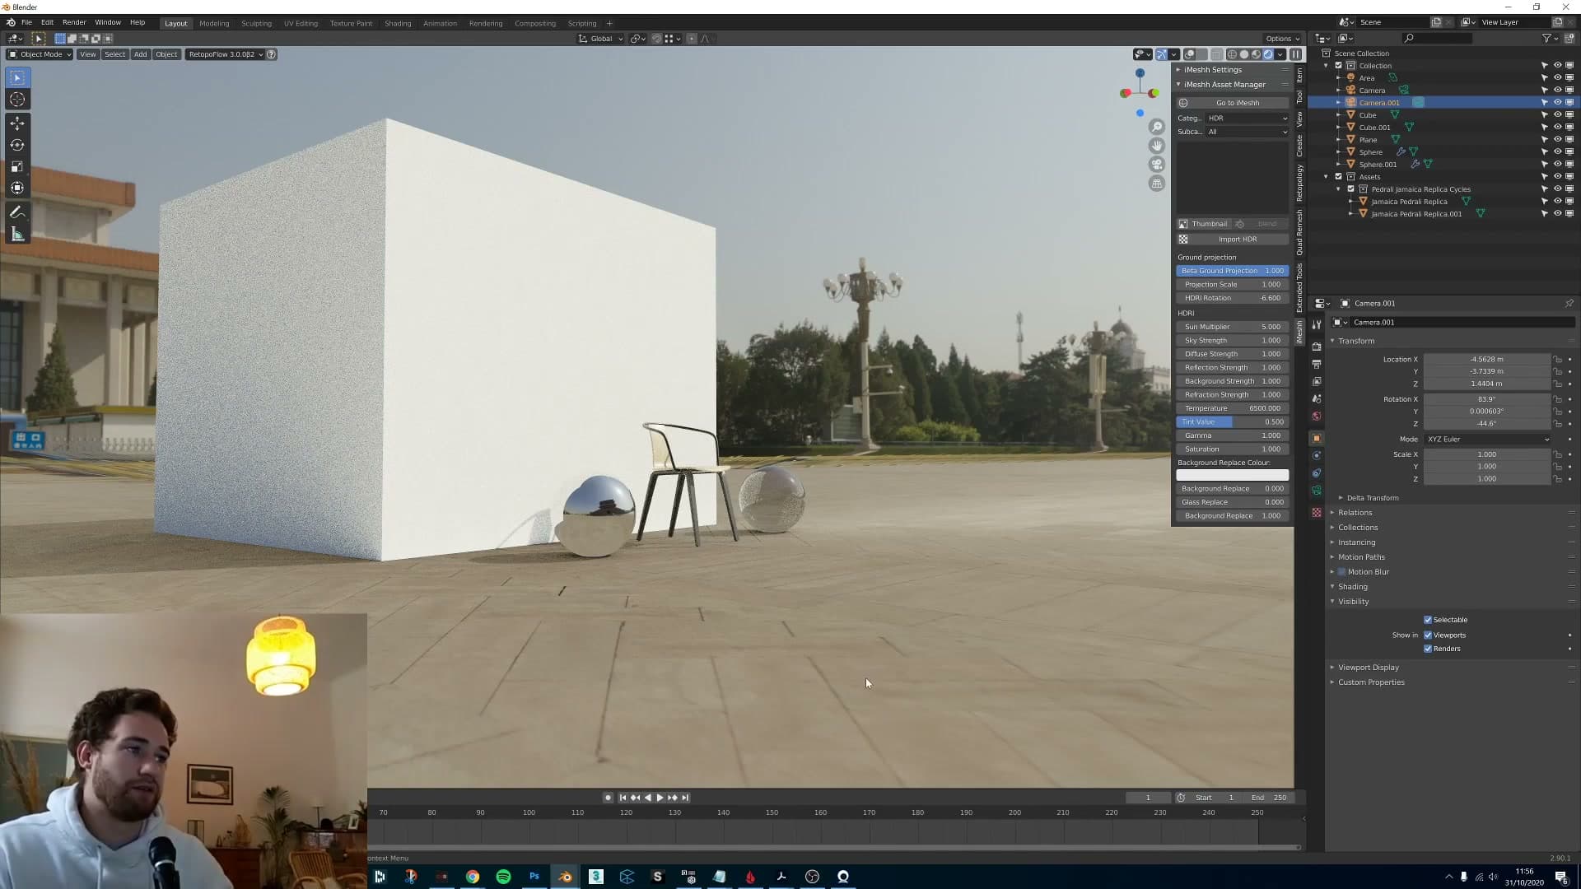Toggle the camera view icon
Viewport: 1581px width, 889px height.
(1157, 165)
